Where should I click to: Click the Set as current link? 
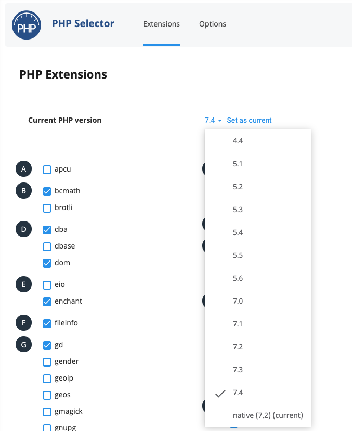(249, 120)
